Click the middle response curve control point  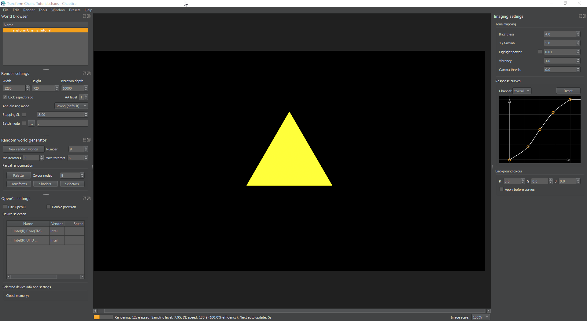[x=540, y=130]
